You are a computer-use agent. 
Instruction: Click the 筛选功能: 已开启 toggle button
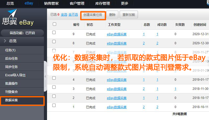22,33
